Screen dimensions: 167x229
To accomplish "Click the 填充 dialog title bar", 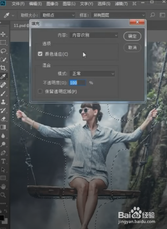I will click(x=79, y=23).
